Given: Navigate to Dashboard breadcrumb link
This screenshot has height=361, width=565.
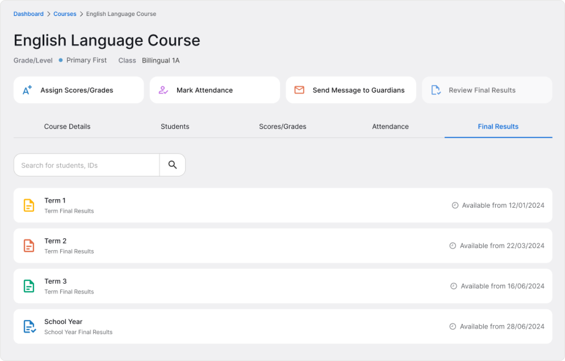Looking at the screenshot, I should point(29,14).
